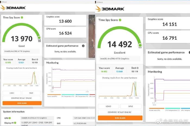Click Average value 13 840 in right window
Image resolution: width=190 pixels, height=126 pixels.
pos(119,71)
